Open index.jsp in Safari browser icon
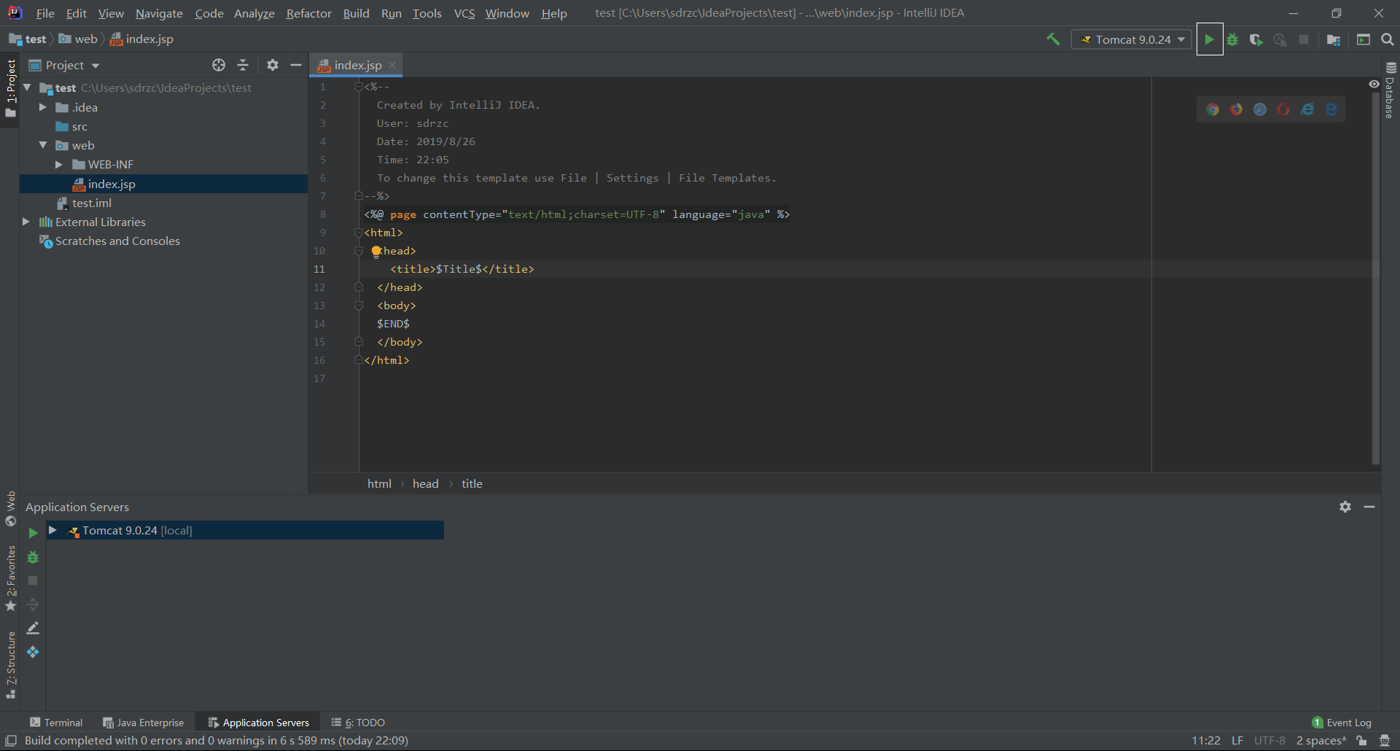Viewport: 1400px width, 751px height. pos(1260,109)
